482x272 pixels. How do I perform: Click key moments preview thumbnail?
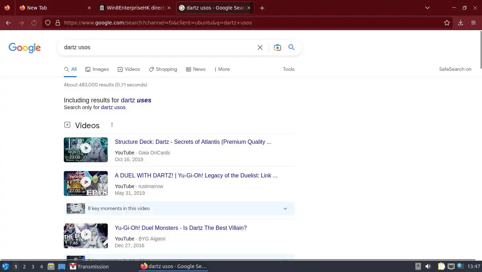point(76,209)
